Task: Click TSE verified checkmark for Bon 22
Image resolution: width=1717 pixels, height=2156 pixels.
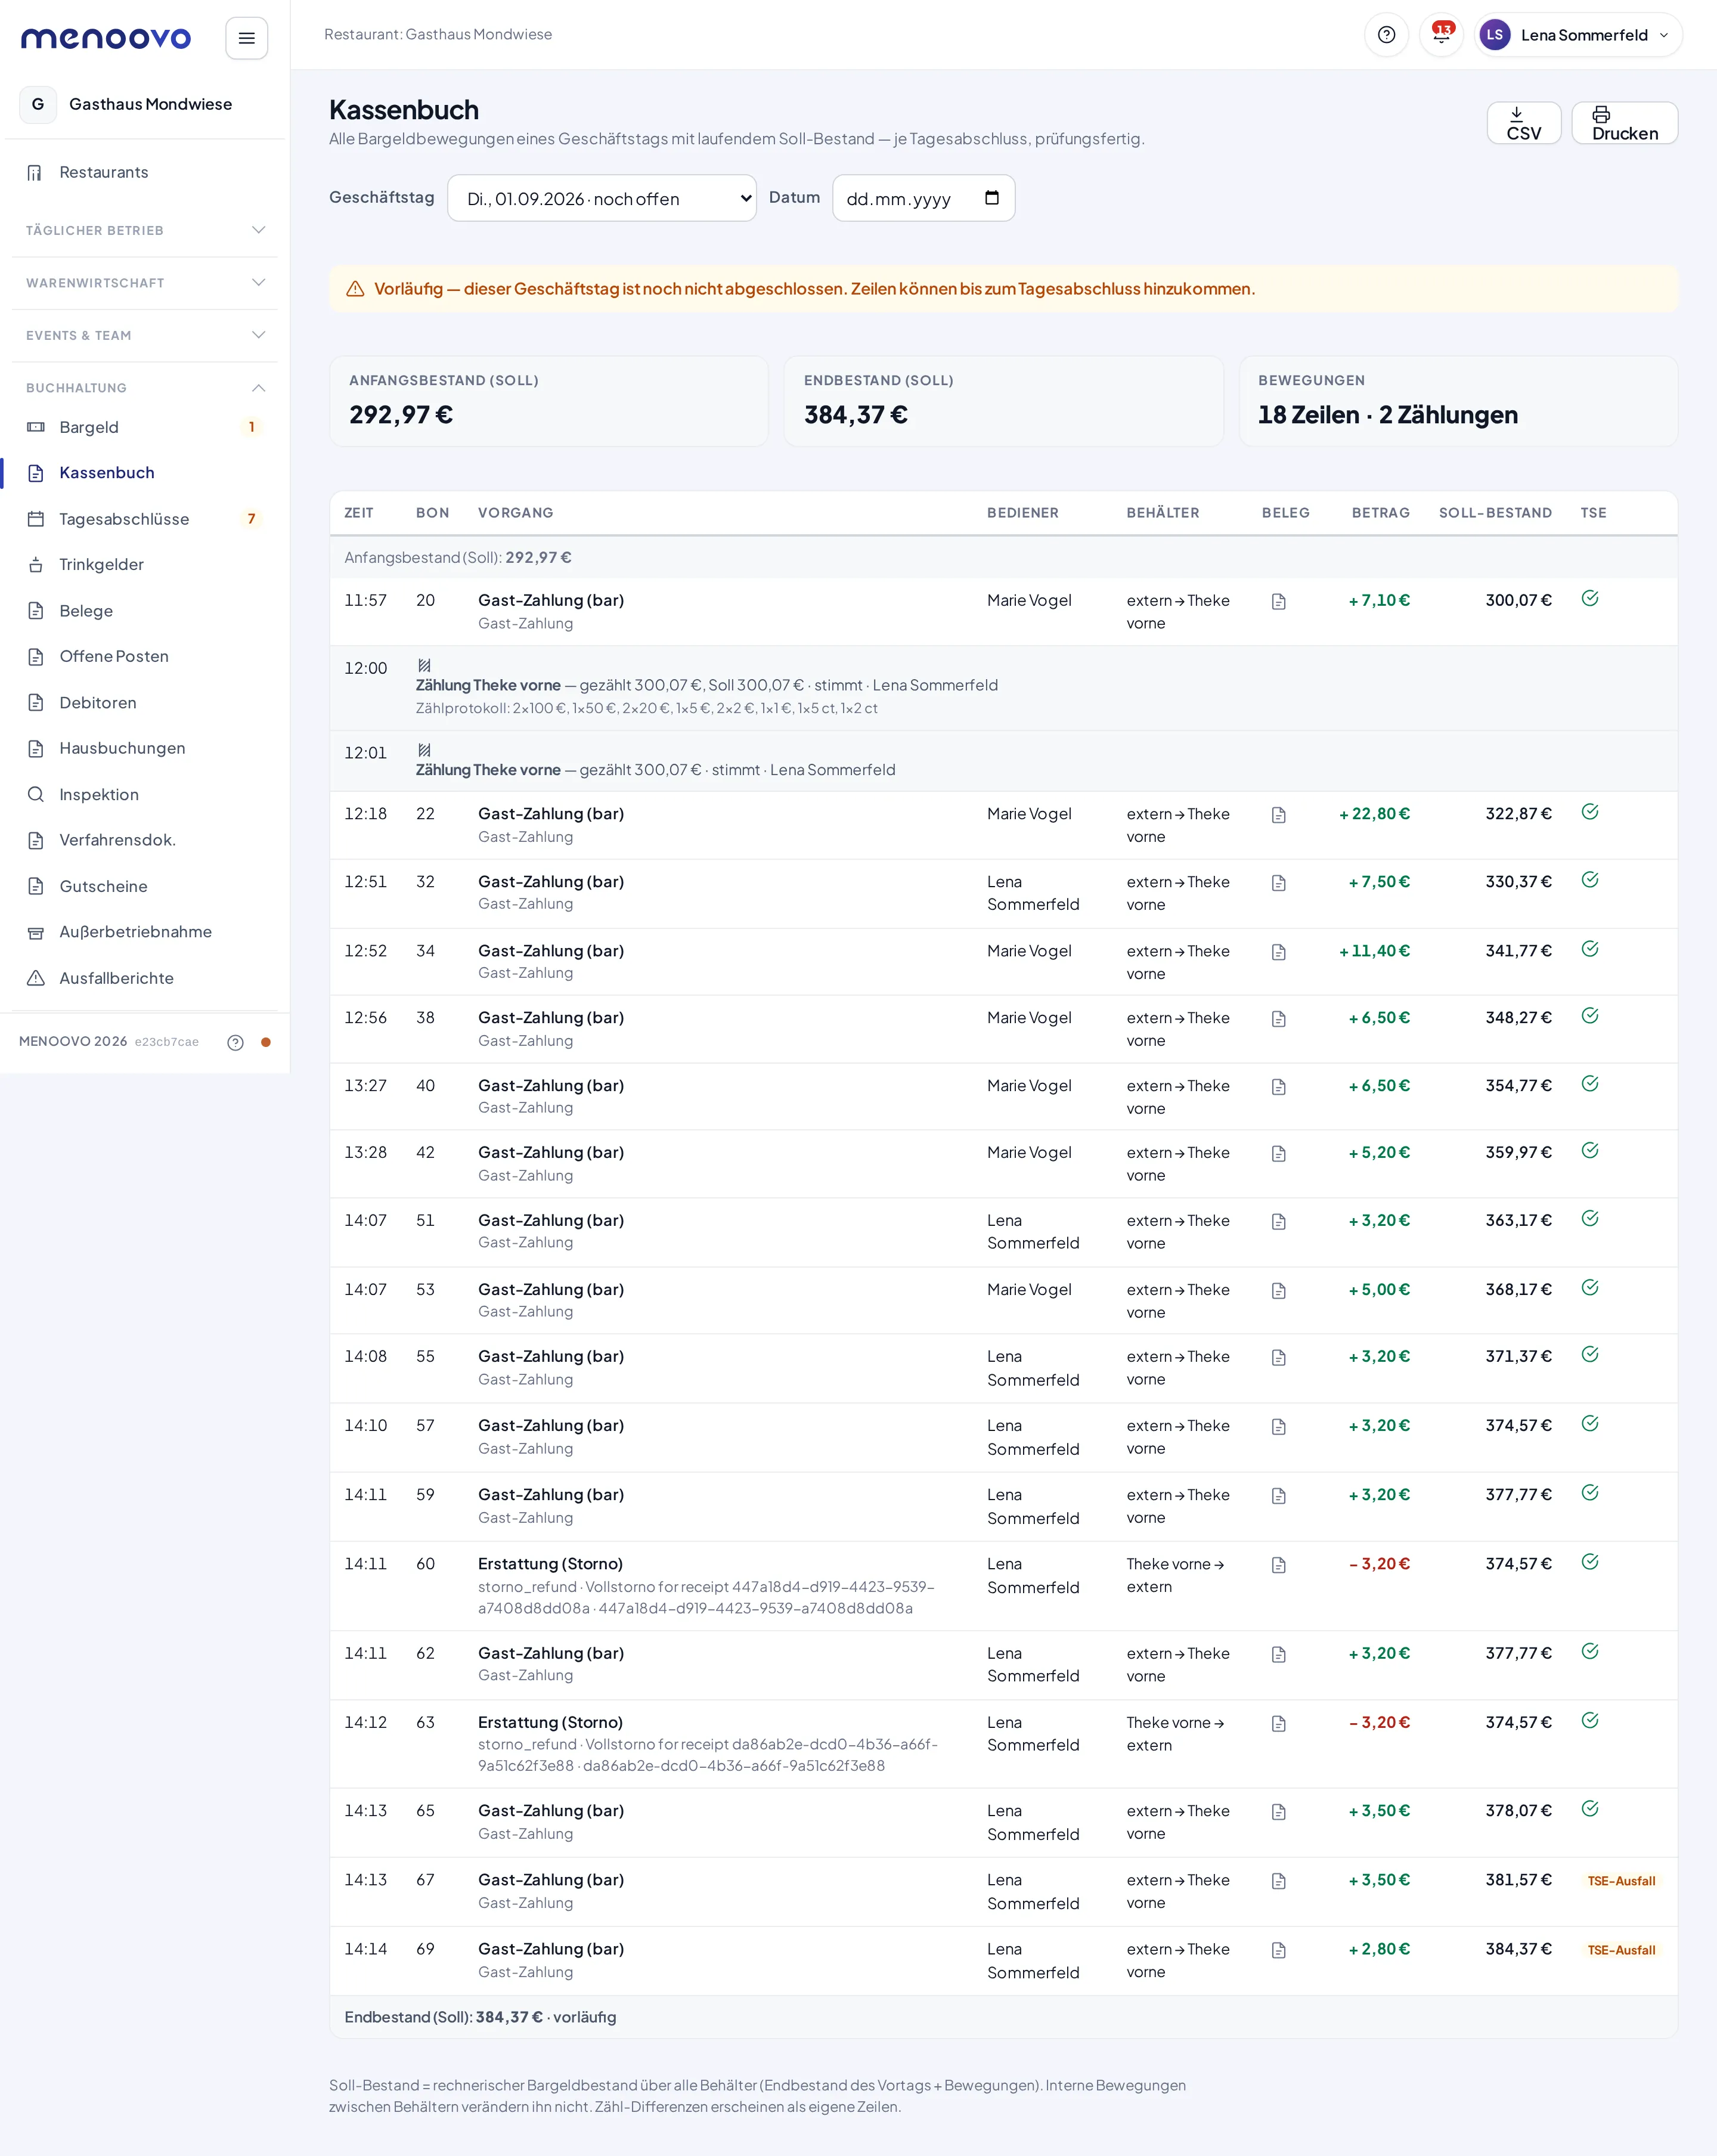Action: pyautogui.click(x=1590, y=812)
